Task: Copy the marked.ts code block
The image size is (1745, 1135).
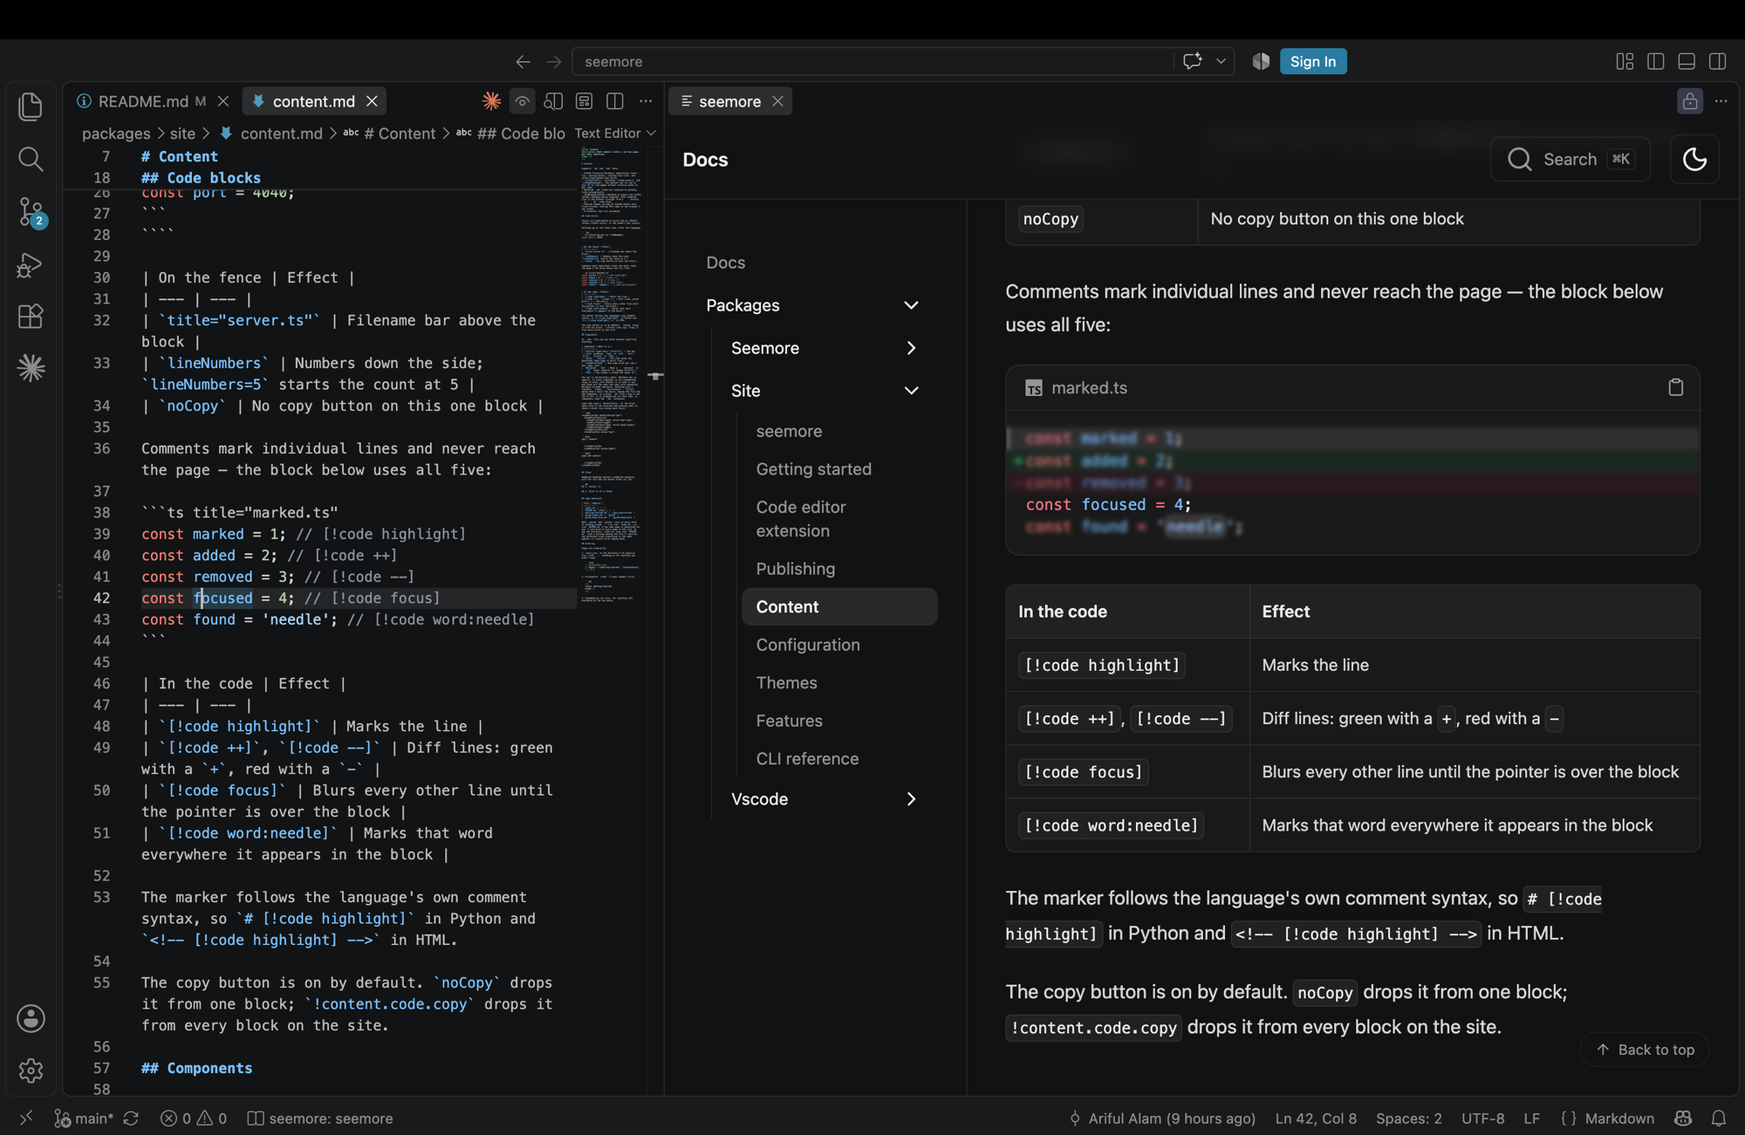Action: pos(1675,387)
